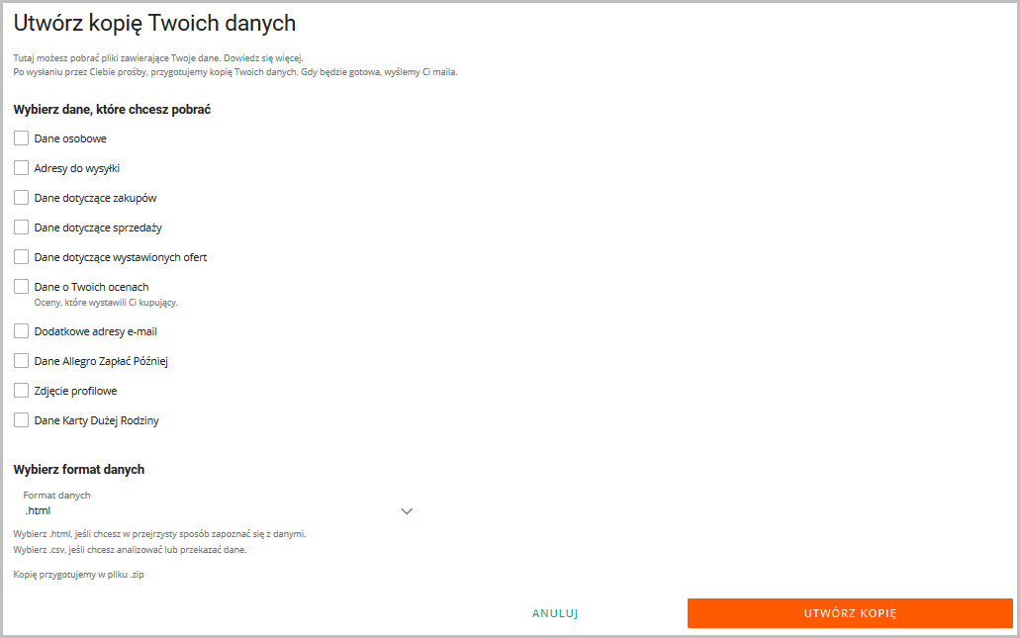1020x638 pixels.
Task: Click text Kopię przygotujemy w pliku .zip
Action: point(79,575)
